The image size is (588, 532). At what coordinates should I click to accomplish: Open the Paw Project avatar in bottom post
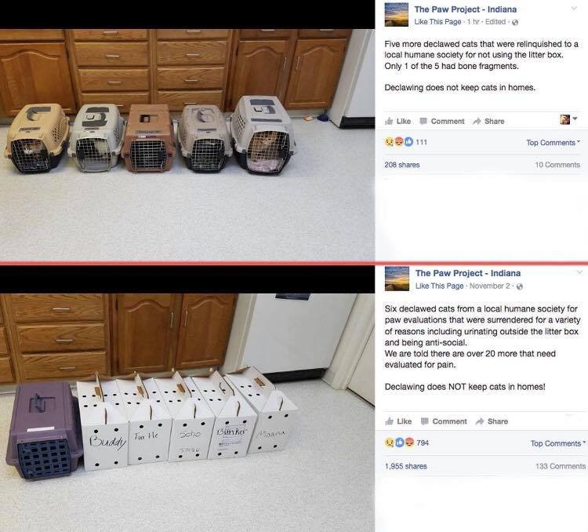coord(397,279)
